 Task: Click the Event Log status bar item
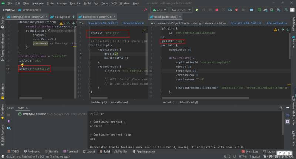tap(249, 152)
